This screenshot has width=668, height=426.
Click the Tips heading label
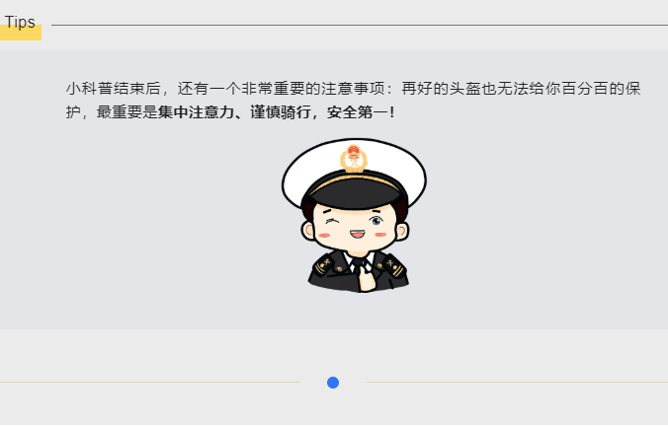tap(20, 22)
